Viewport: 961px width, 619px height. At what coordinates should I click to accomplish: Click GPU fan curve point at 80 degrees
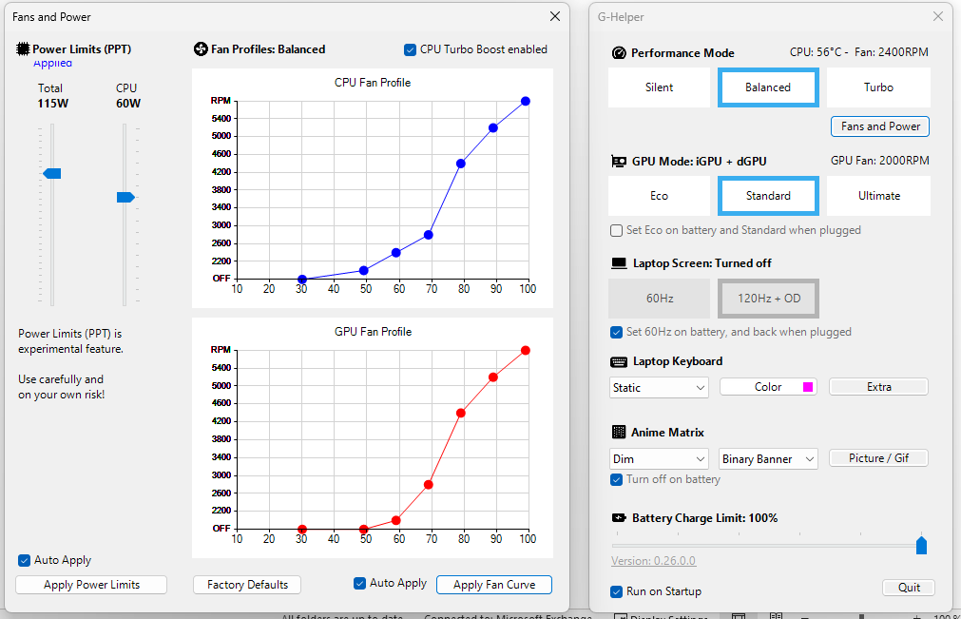[461, 413]
